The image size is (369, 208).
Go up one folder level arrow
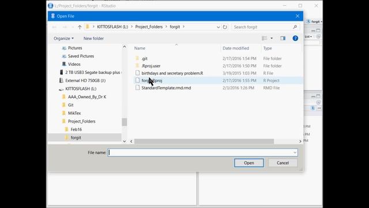click(80, 27)
